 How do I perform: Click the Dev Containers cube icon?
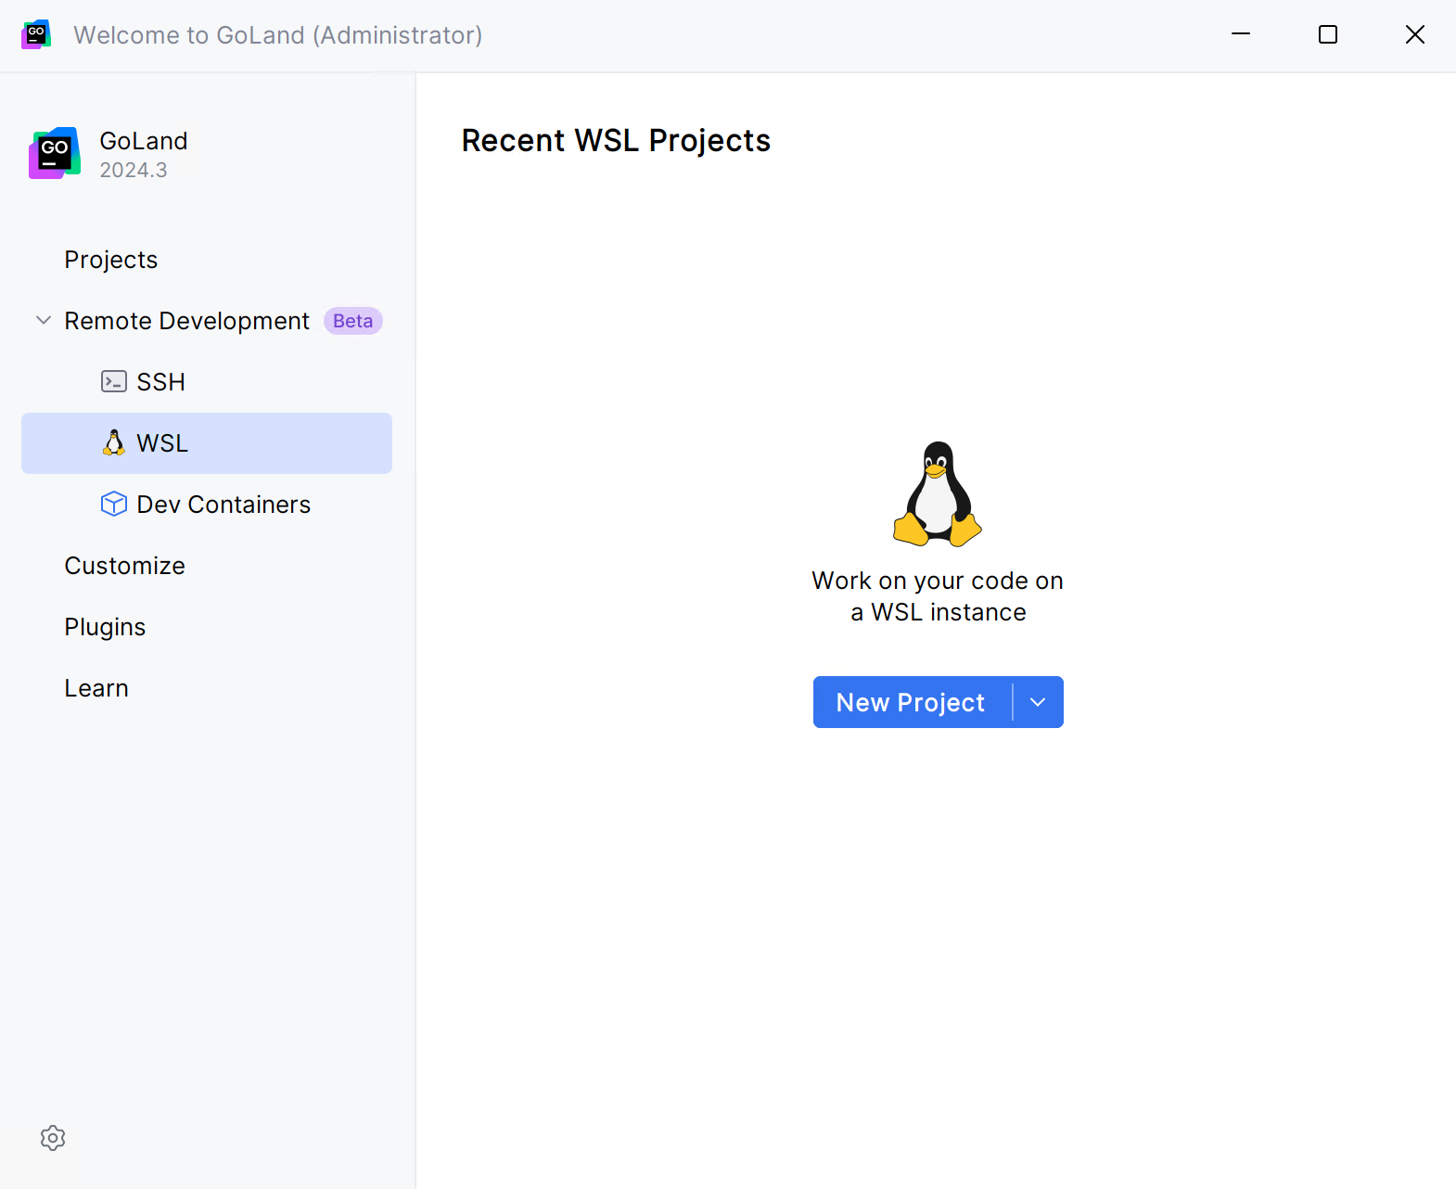coord(114,504)
